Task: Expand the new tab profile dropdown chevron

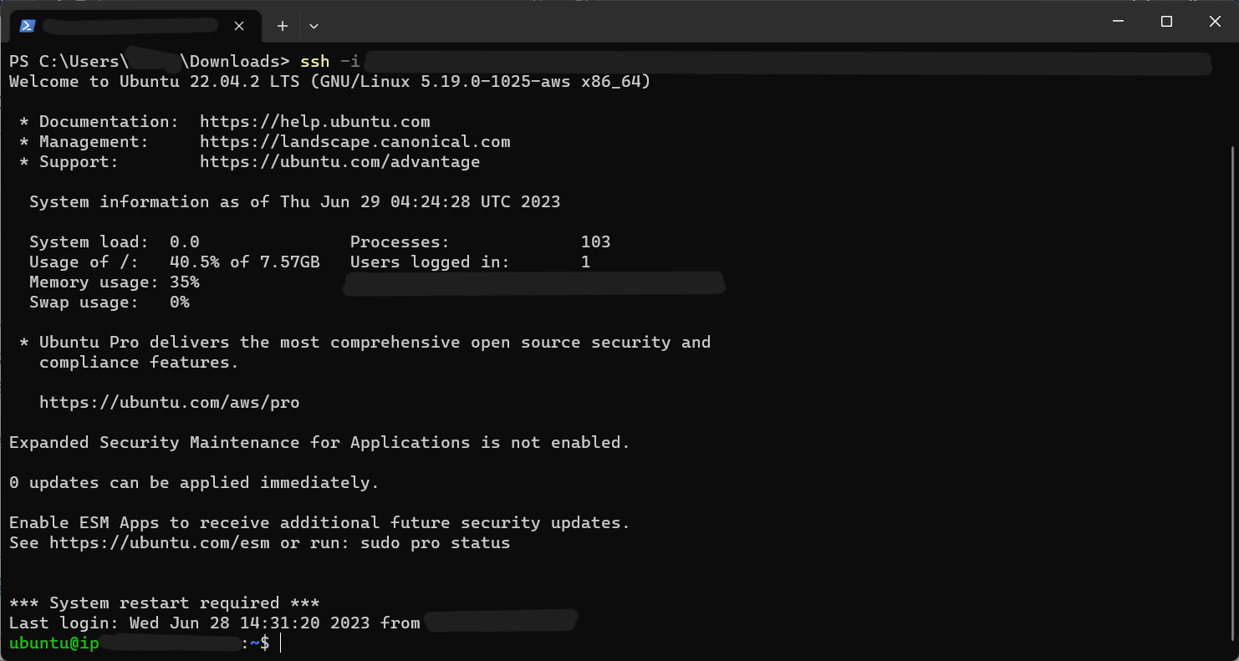Action: tap(314, 26)
